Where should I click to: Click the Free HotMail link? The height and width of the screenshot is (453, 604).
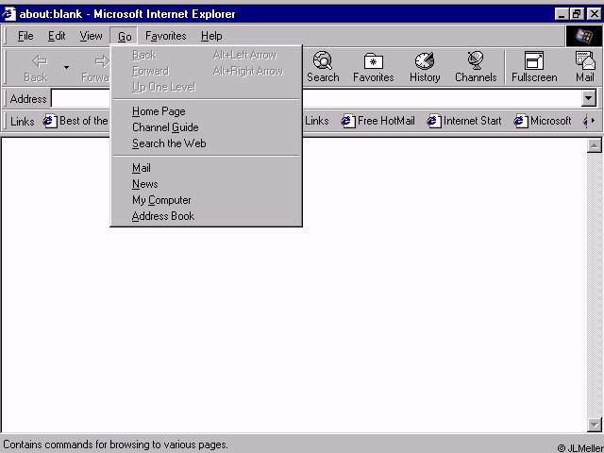point(378,121)
